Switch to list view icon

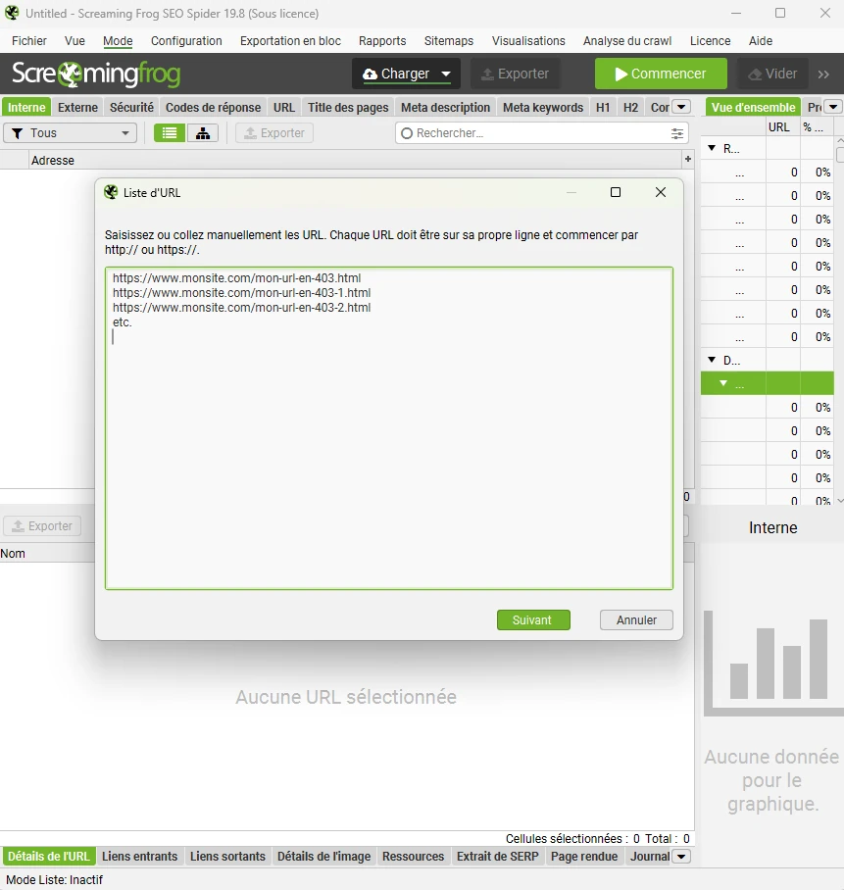[x=170, y=133]
